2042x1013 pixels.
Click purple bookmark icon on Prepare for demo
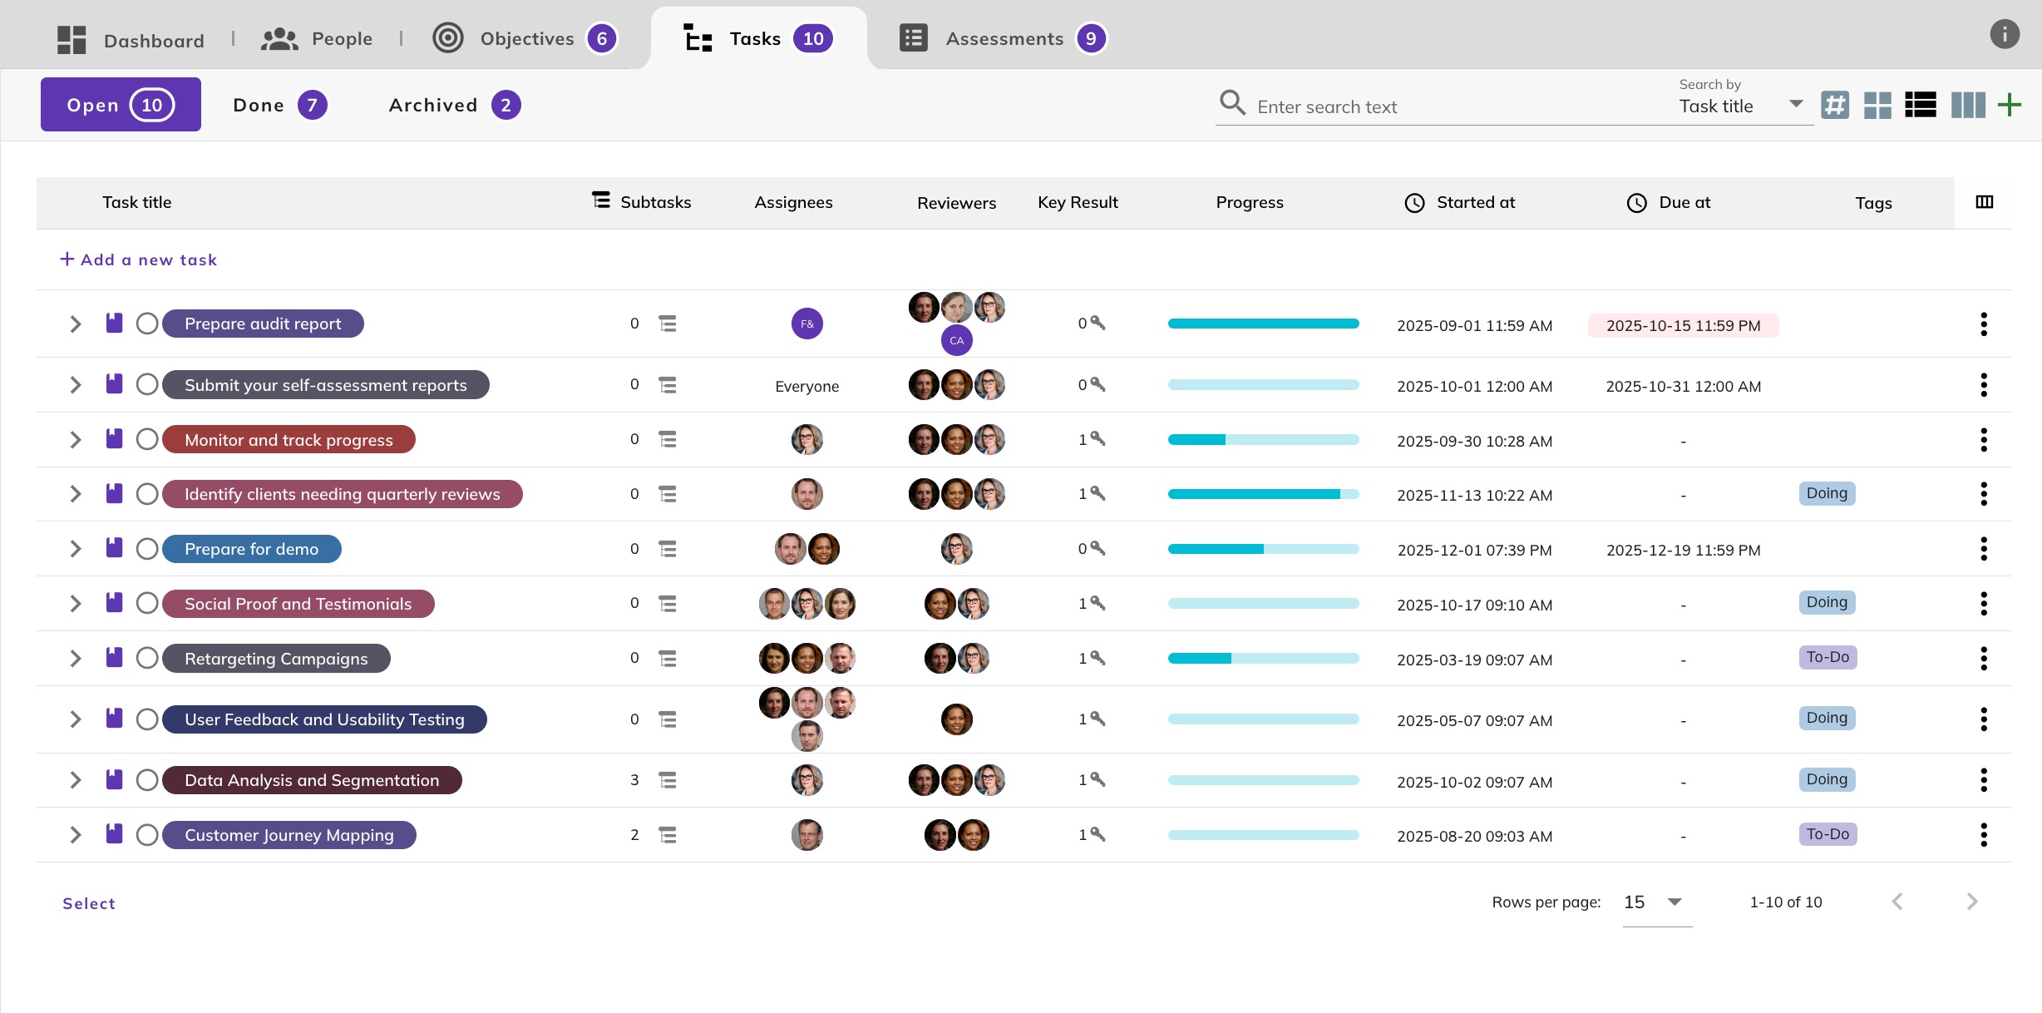115,548
